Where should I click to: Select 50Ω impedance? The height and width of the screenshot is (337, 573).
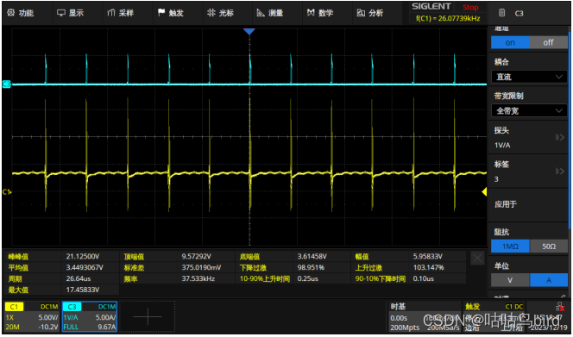click(549, 247)
